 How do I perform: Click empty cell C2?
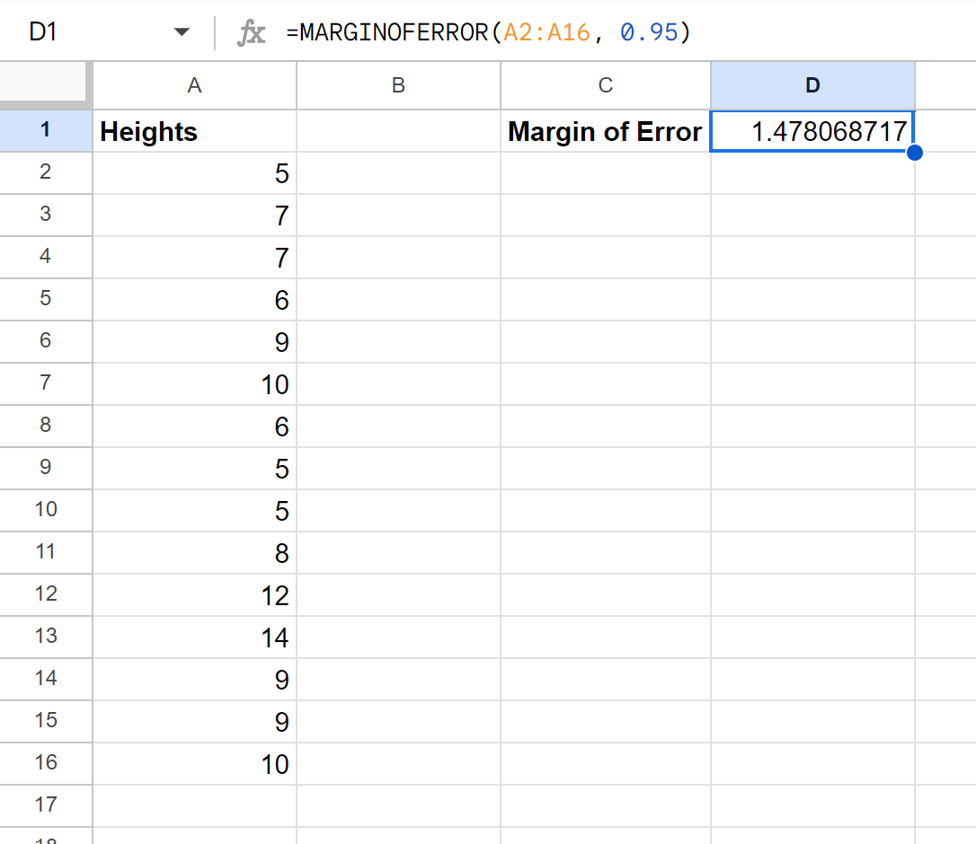[x=606, y=173]
